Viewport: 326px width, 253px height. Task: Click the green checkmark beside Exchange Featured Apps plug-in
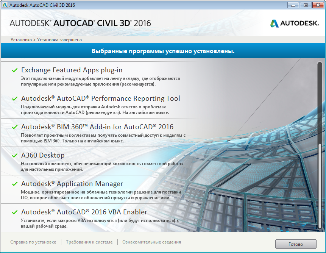point(15,70)
